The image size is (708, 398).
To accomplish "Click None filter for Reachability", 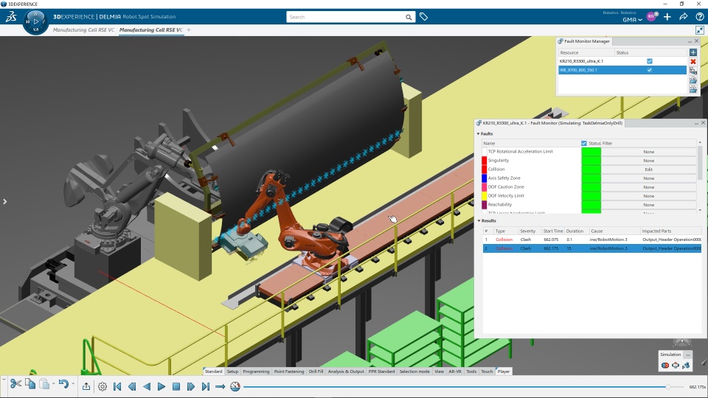I will 648,205.
